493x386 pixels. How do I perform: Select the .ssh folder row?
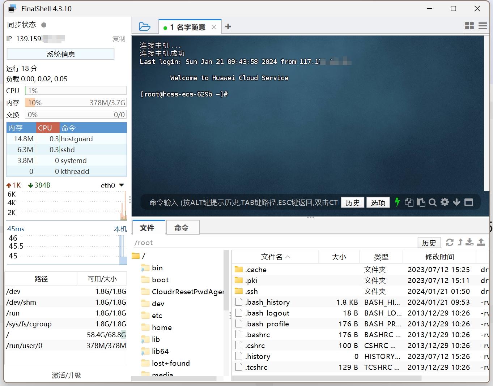pos(360,291)
